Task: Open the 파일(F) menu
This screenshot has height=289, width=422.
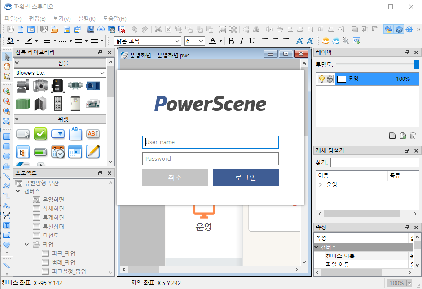Action: click(13, 18)
